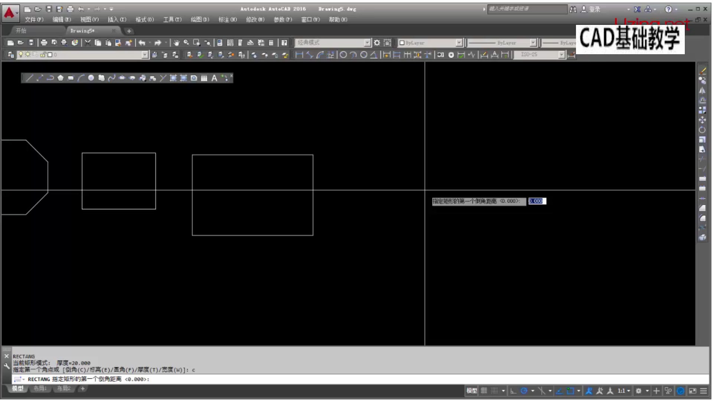Select the Spline curve tool
Screen dimensions: 713x401
(111, 78)
